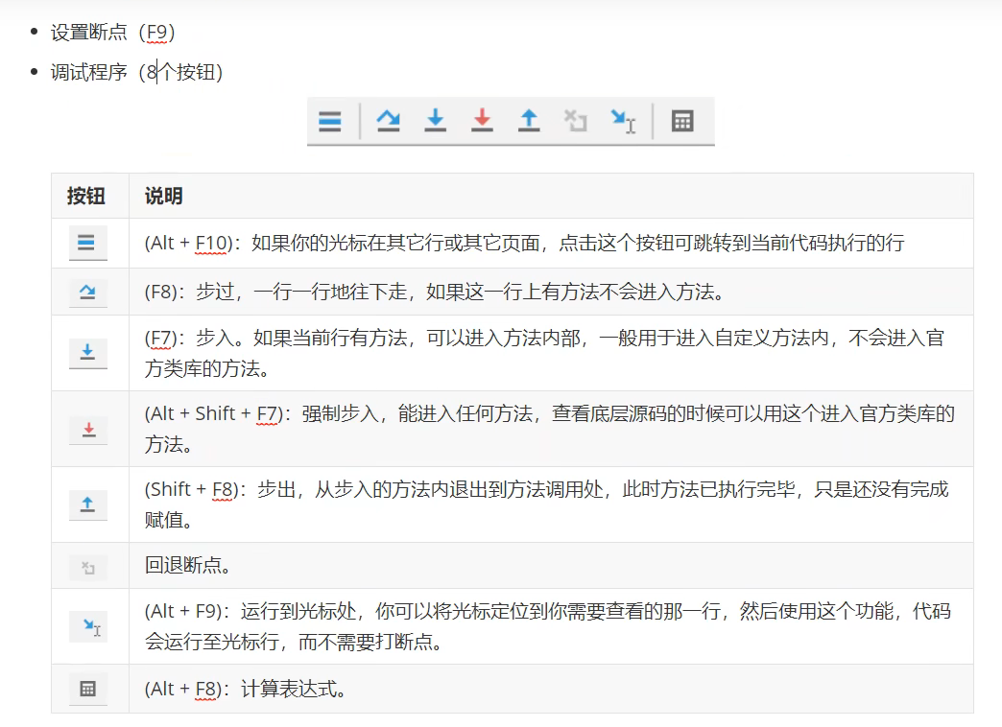
Task: Click the Run to Cursor toolbar icon
Action: pyautogui.click(x=623, y=121)
